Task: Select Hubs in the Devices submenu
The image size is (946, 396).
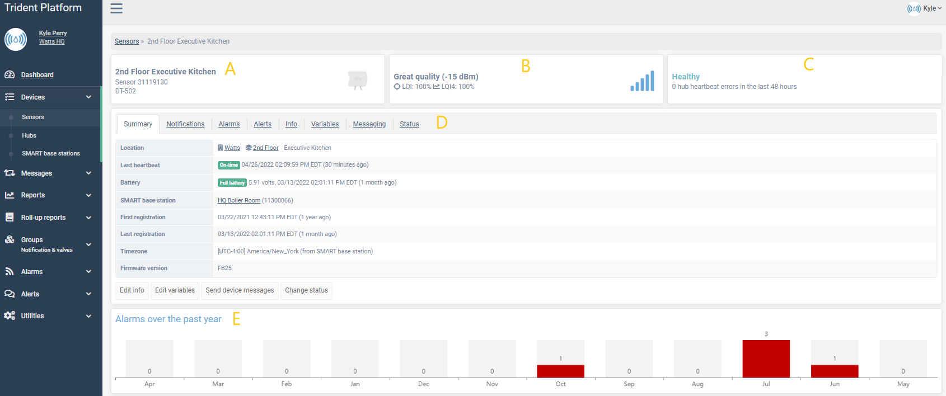Action: point(29,135)
